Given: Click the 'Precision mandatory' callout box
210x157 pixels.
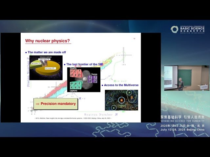Looking at the screenshot, I should (x=56, y=104).
